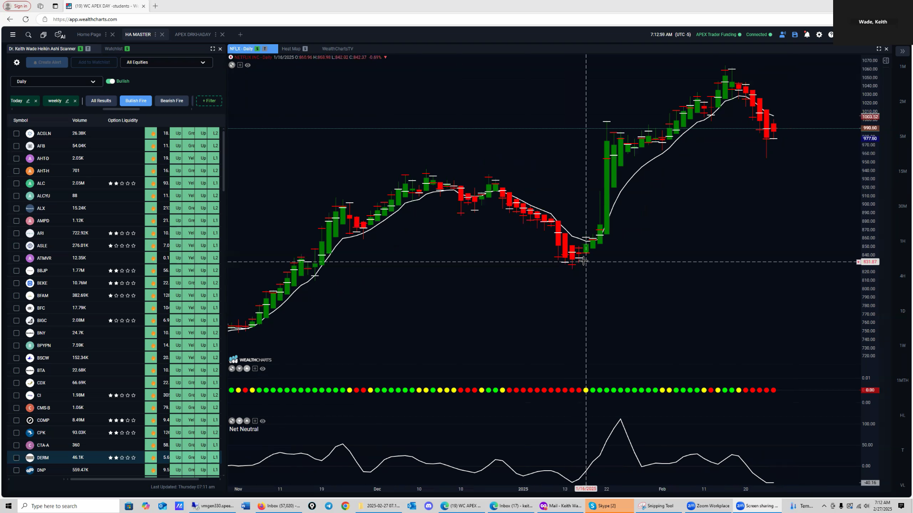Open Telegram from the taskbar
Screen dimensions: 913x513
(x=329, y=506)
